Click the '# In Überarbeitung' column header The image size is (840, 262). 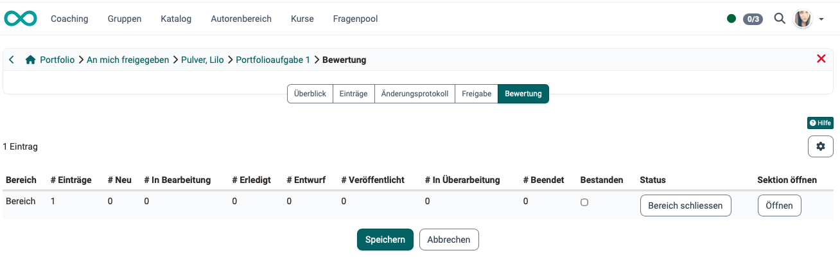[x=462, y=180]
